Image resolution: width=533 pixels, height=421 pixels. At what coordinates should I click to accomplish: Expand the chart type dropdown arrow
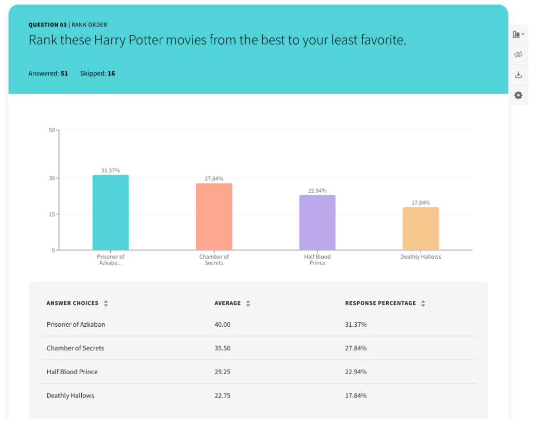523,34
